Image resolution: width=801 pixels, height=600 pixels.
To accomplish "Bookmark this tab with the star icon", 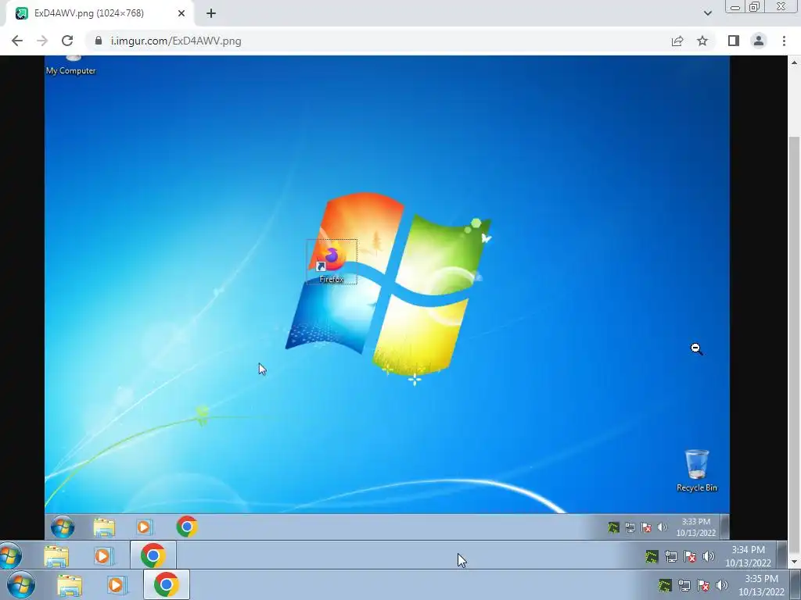I will click(x=702, y=41).
